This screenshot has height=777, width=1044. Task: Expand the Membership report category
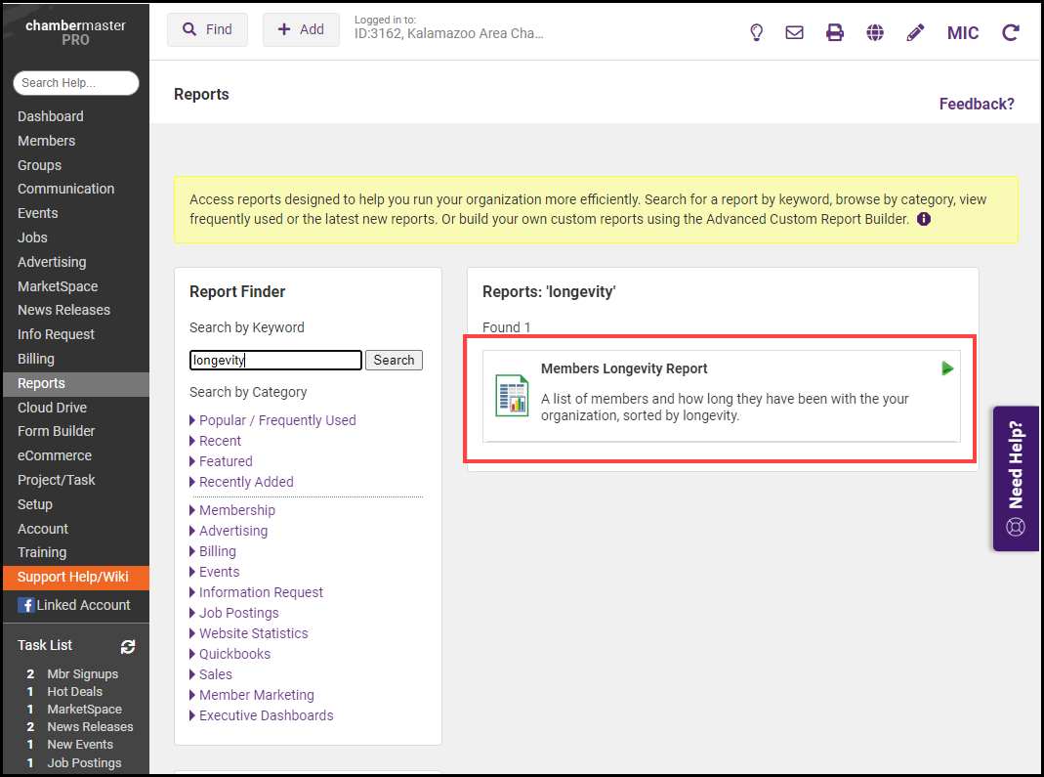pyautogui.click(x=236, y=510)
